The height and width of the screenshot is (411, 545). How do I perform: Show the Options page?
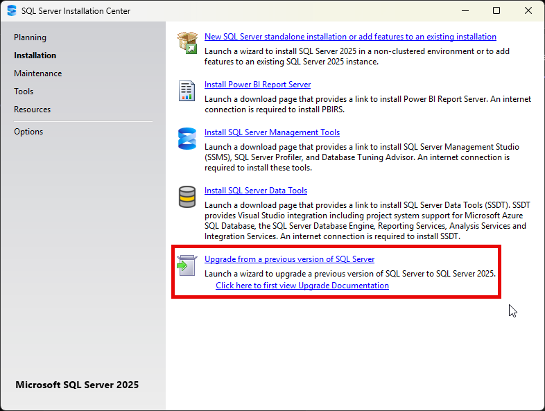(28, 132)
